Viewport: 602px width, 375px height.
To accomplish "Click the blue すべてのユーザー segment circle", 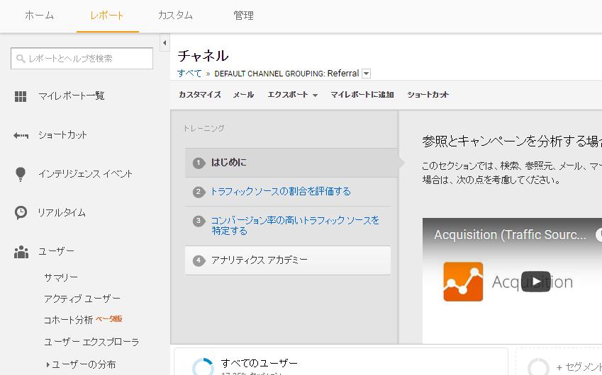I will pyautogui.click(x=203, y=367).
